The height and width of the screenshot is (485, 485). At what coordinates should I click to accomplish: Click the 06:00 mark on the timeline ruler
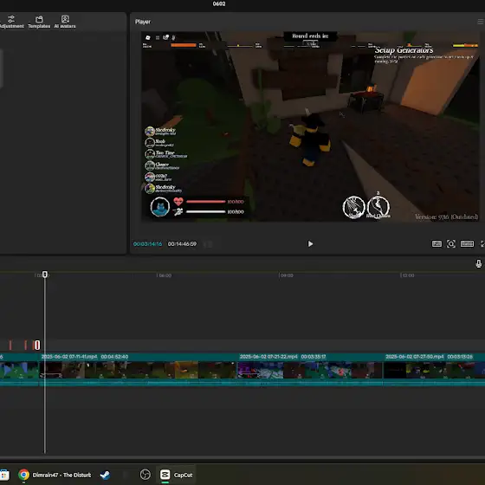coord(165,275)
